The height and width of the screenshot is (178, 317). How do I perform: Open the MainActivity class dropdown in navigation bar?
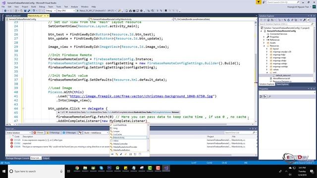tap(131, 19)
